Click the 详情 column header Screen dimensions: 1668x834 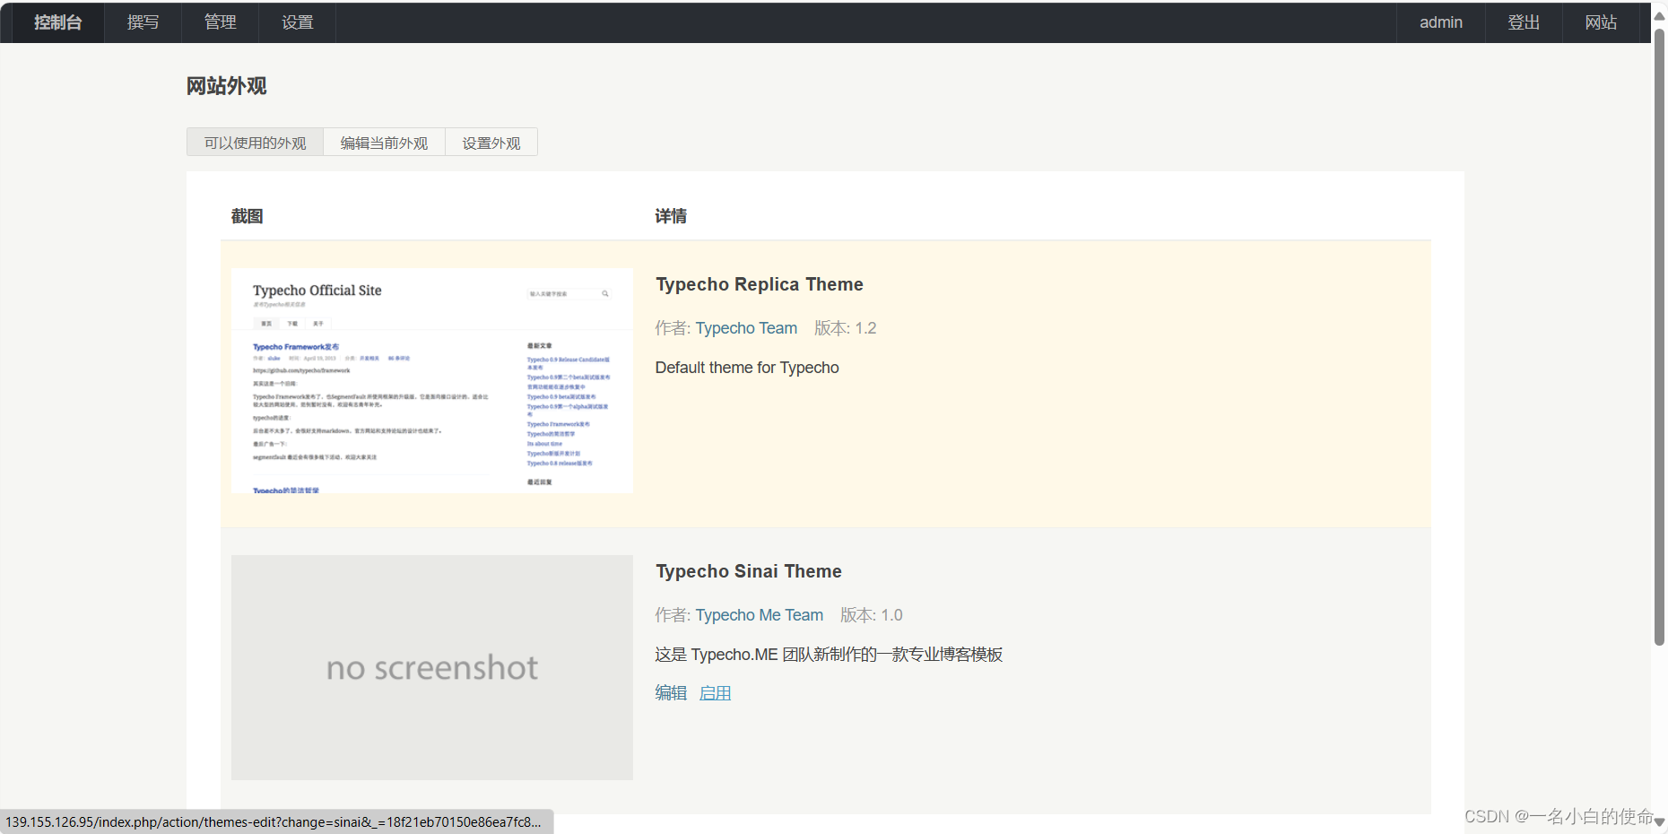click(x=671, y=216)
